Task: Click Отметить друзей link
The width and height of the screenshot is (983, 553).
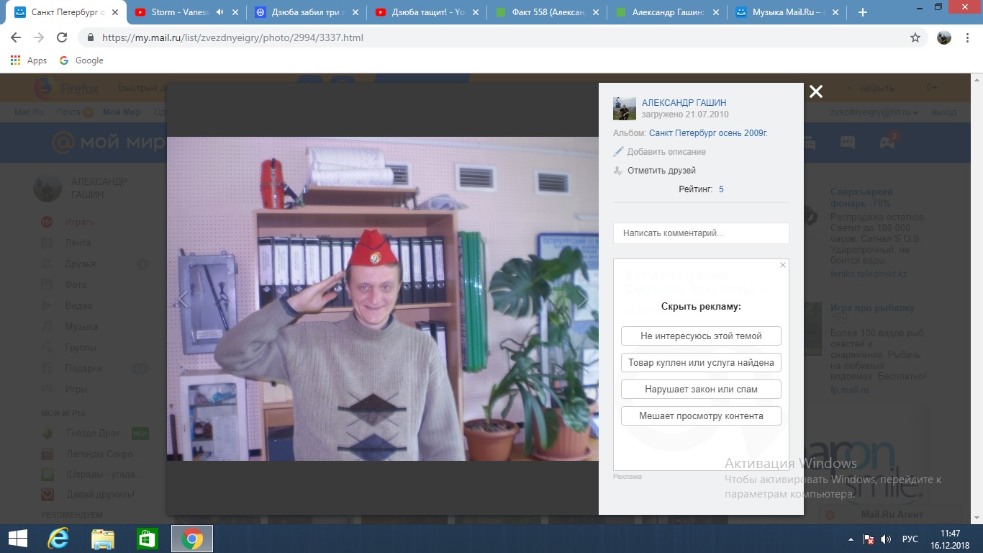Action: coord(661,171)
